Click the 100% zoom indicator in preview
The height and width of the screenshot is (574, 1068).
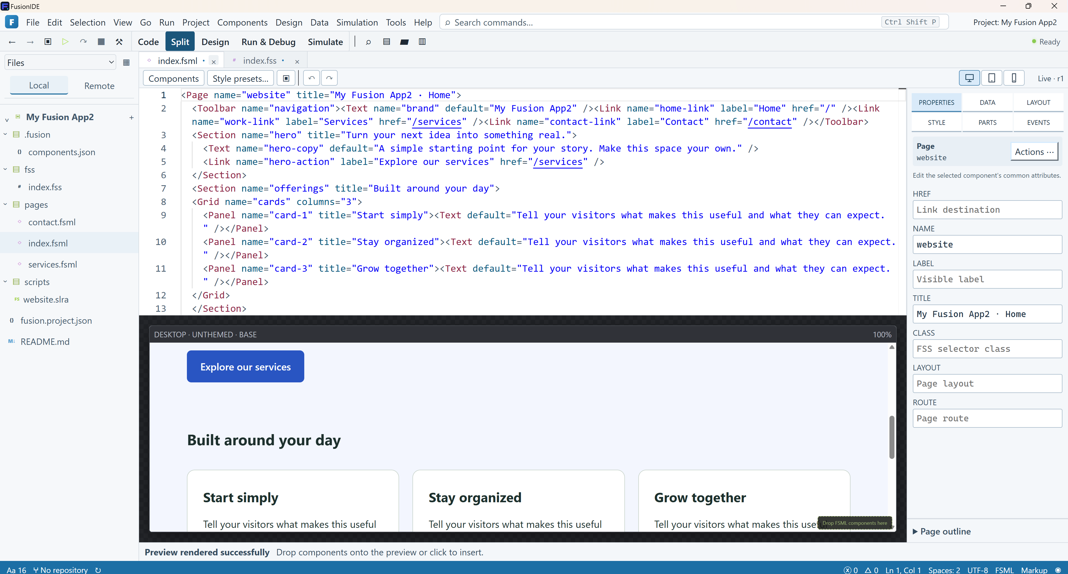[x=882, y=335]
